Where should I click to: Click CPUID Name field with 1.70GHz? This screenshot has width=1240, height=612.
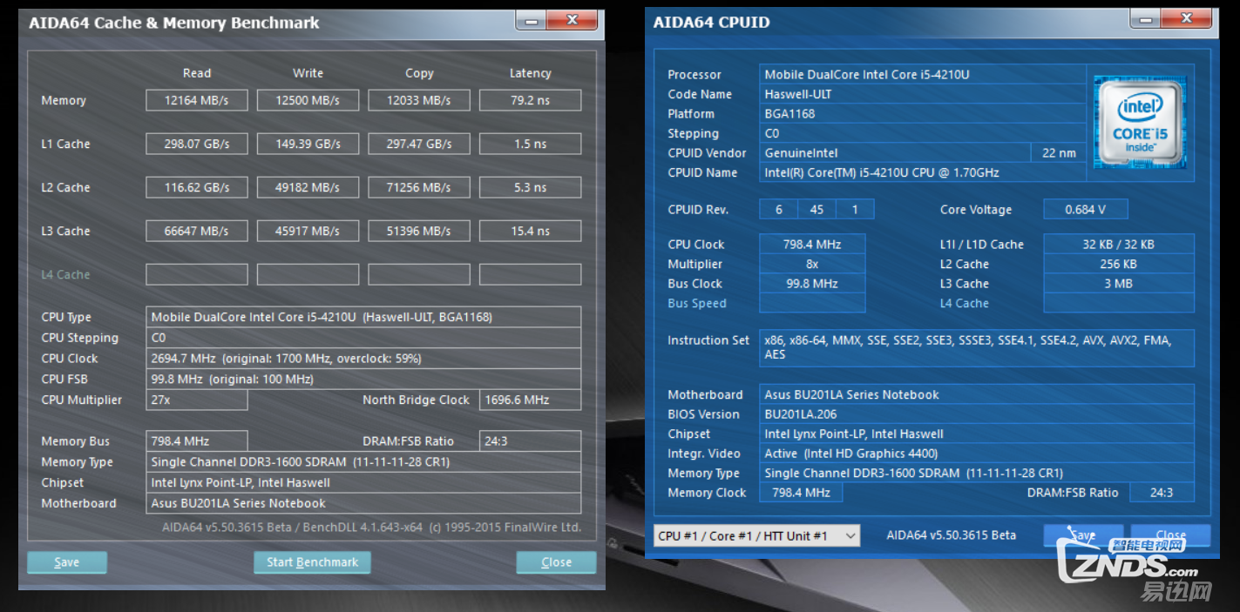point(923,172)
